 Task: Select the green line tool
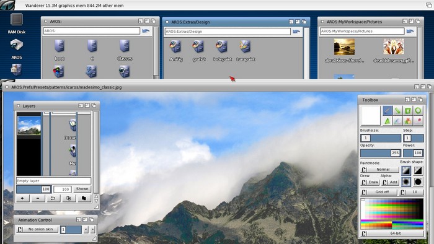[397, 111]
